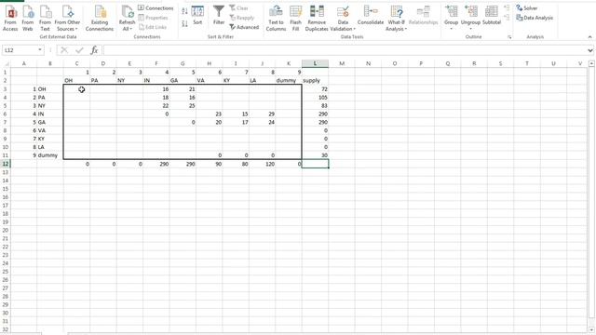Click the supply value 72
Viewport: 596px width, 335px height.
315,89
